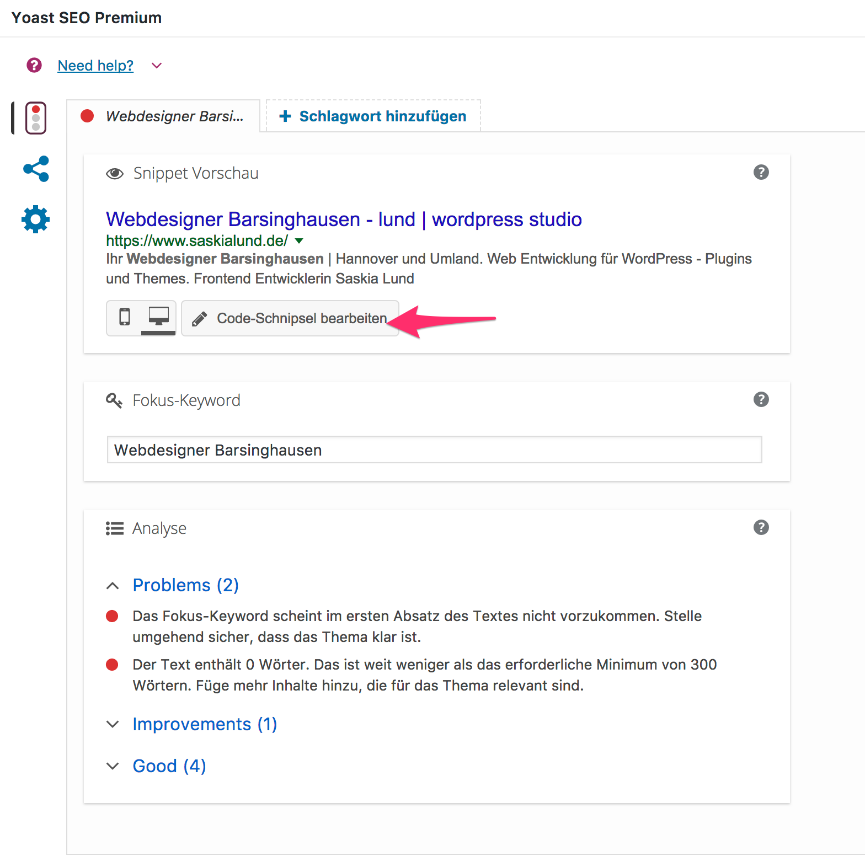Open the advanced gear settings tab

[36, 220]
